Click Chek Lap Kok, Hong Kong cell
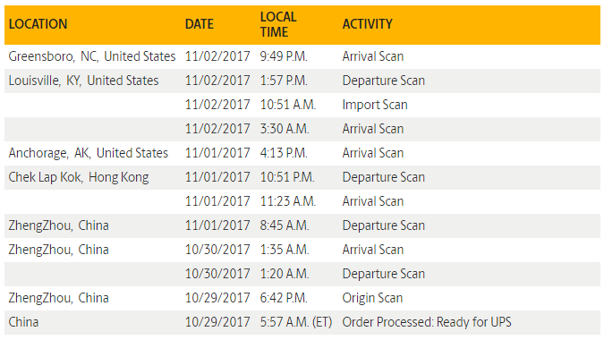The width and height of the screenshot is (604, 340). coord(79,177)
